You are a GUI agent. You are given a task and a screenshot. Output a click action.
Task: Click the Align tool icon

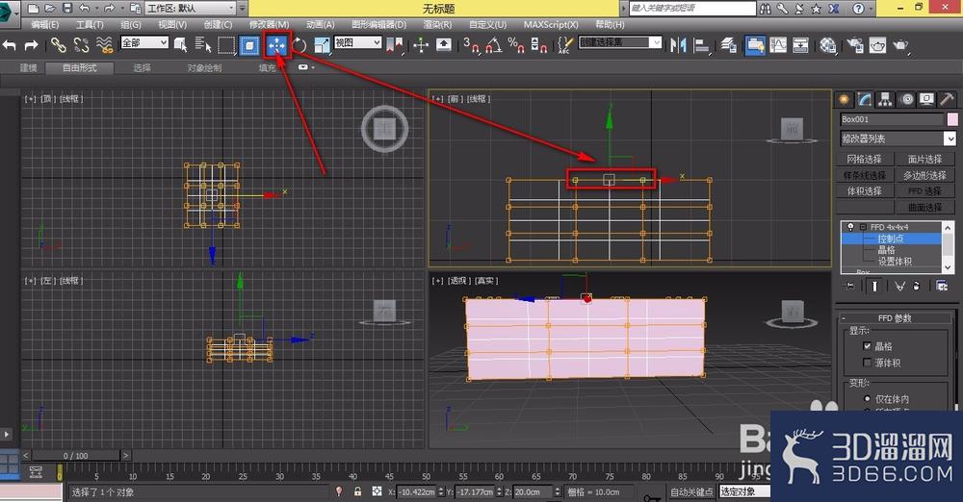[701, 45]
